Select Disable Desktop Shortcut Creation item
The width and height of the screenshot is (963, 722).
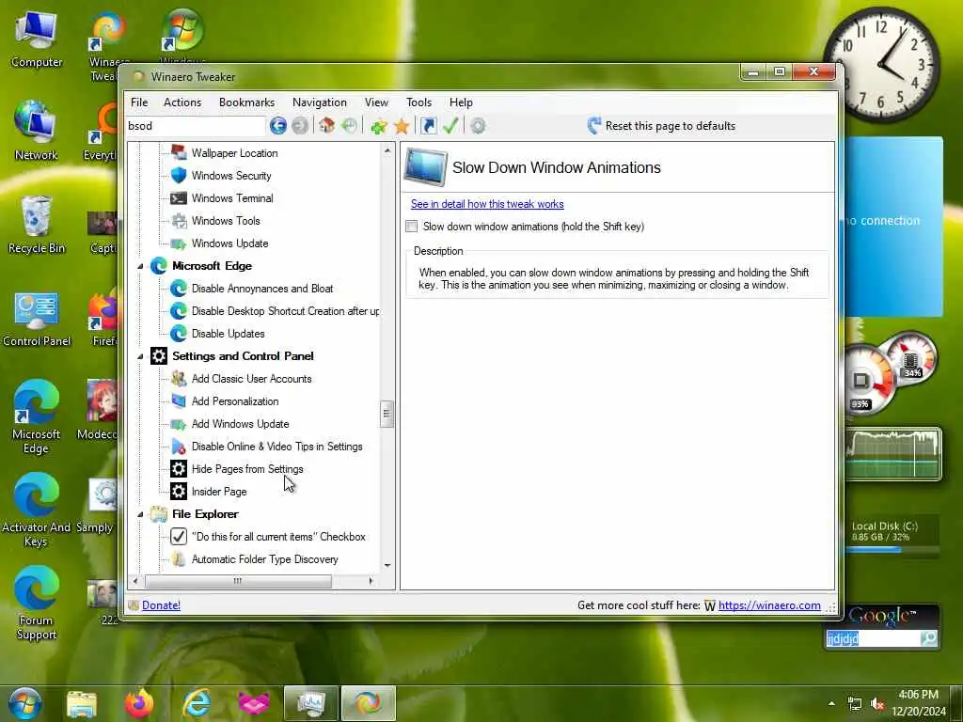(286, 311)
